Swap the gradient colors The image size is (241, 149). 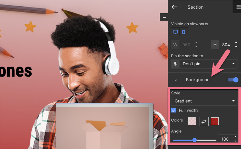coord(204,121)
